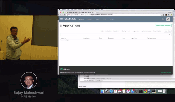This screenshot has height=102, width=175.
Task: Open System Preferences in the dock
Action: [137, 91]
